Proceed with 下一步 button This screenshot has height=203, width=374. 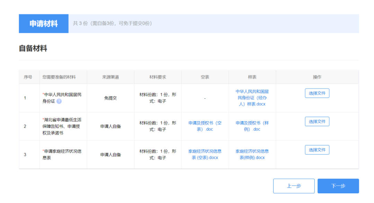338,186
